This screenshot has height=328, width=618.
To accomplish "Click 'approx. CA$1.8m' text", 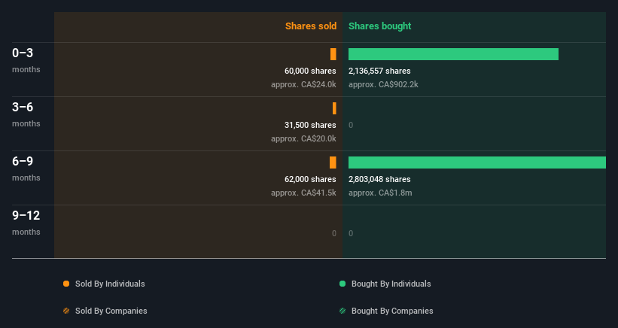I will tap(380, 193).
